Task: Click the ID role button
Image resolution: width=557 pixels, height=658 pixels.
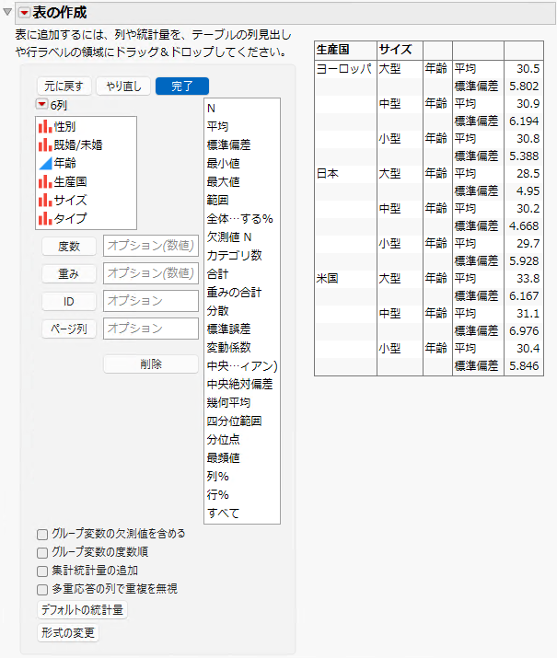Action: (x=69, y=301)
